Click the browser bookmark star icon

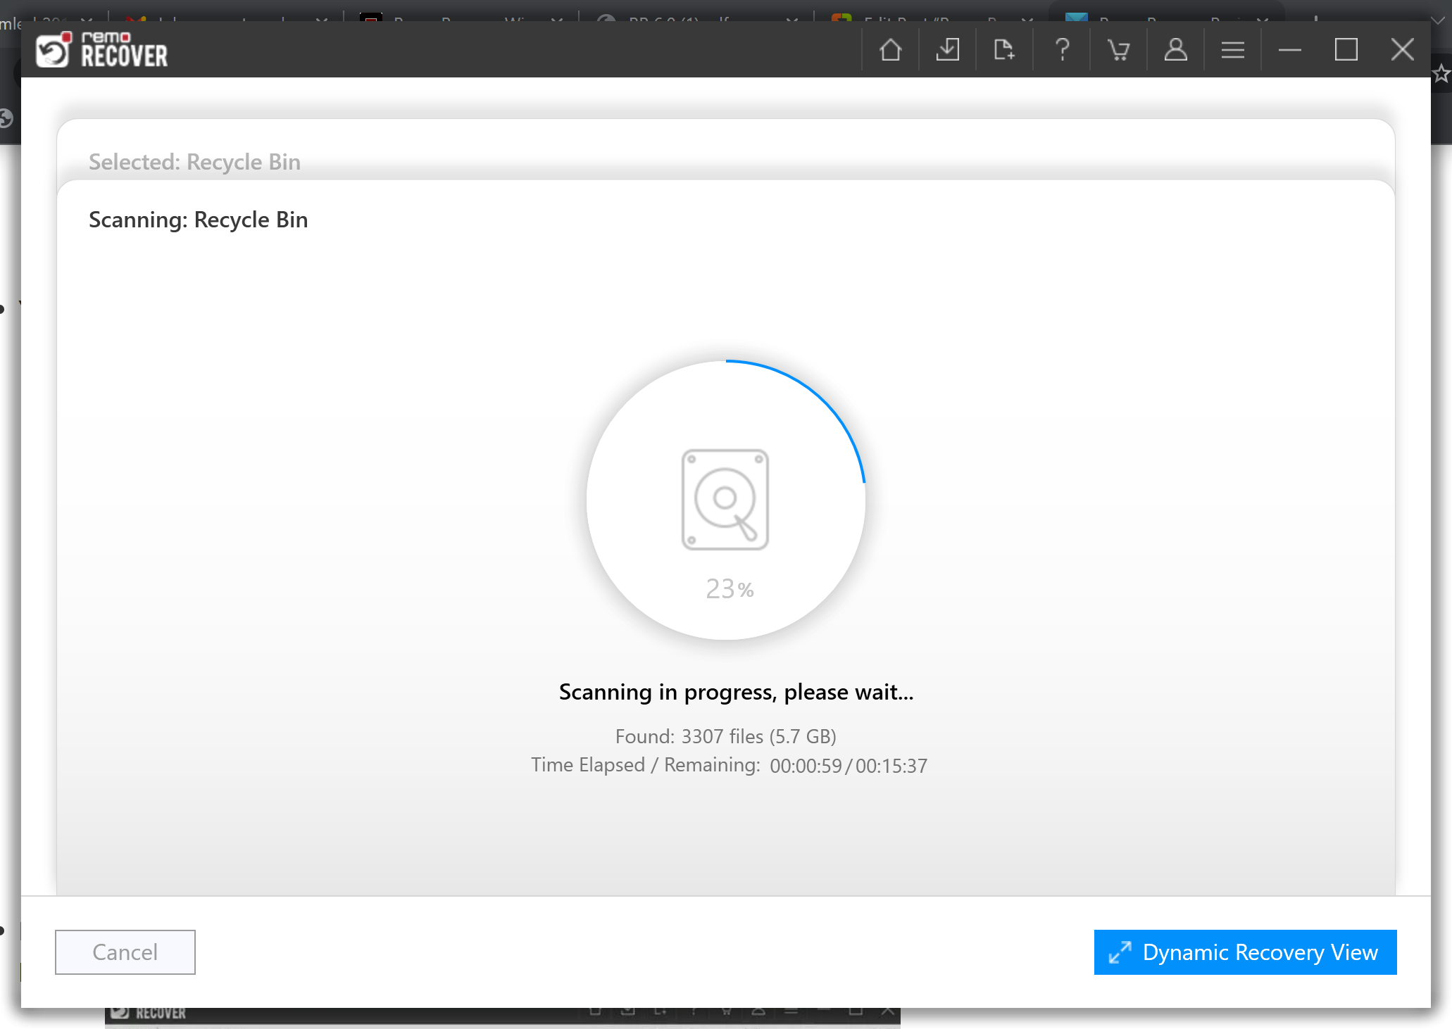[x=1441, y=73]
